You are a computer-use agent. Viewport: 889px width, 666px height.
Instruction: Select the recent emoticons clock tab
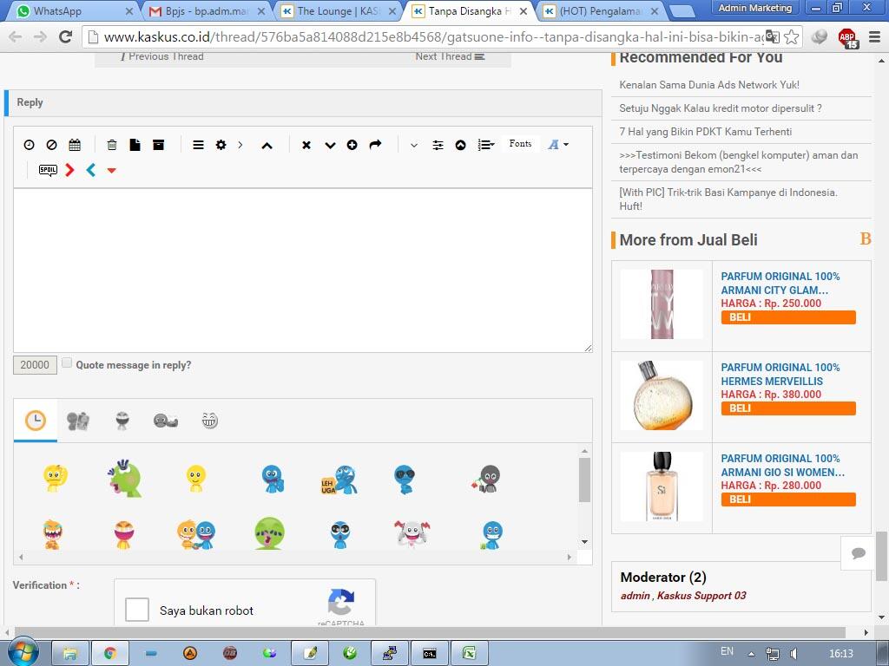(35, 421)
